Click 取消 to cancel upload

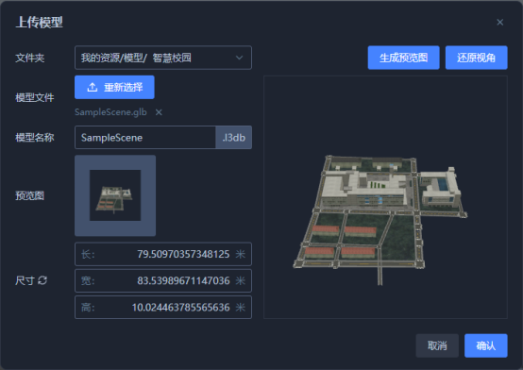(x=437, y=345)
